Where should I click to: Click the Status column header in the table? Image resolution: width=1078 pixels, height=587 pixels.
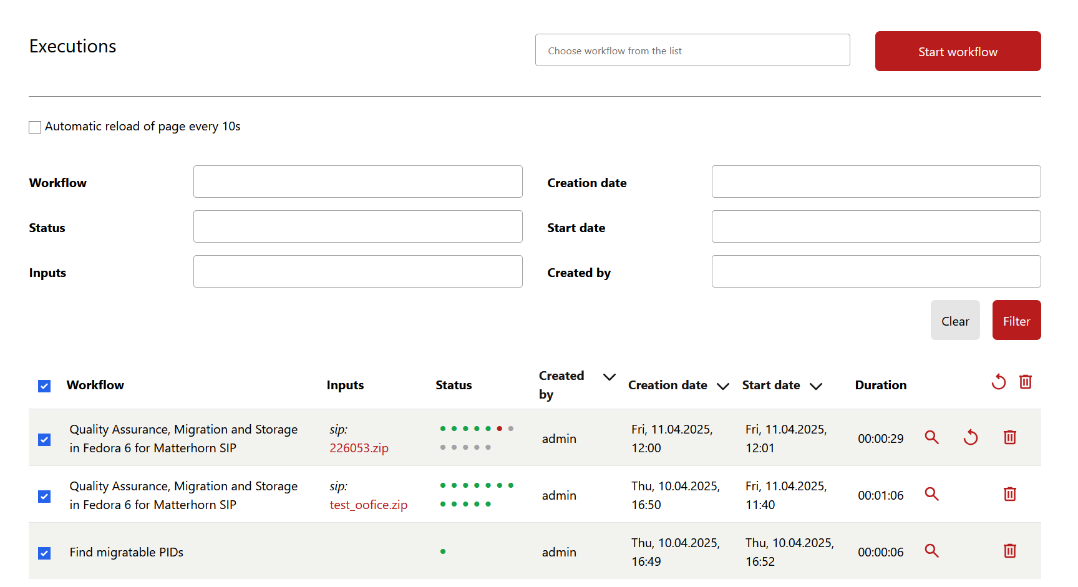[454, 385]
